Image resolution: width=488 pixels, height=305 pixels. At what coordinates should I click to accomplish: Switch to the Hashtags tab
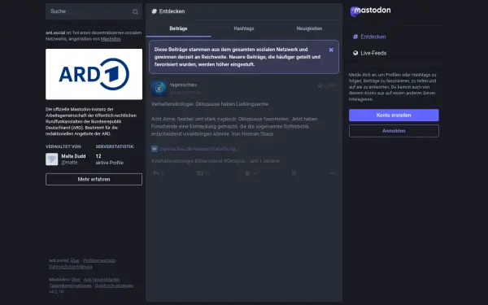pos(244,28)
